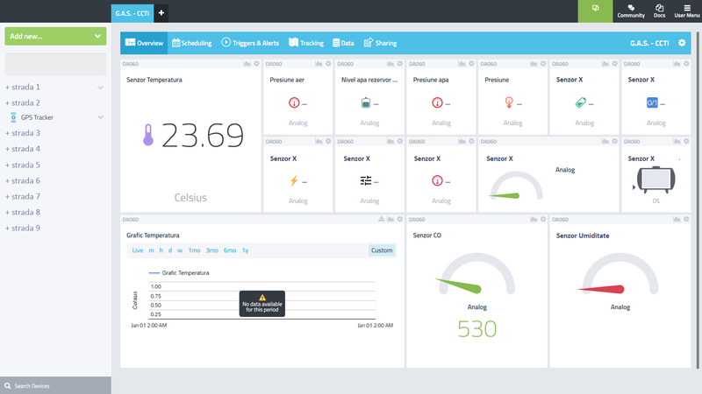Open the Scheduling tab
The image size is (702, 394).
pyautogui.click(x=191, y=43)
